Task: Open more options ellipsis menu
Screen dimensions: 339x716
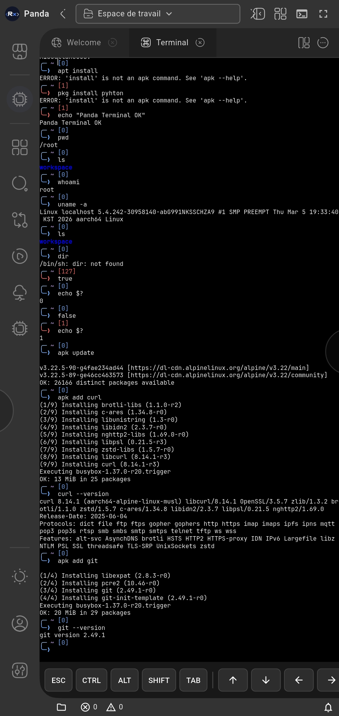Action: (323, 42)
